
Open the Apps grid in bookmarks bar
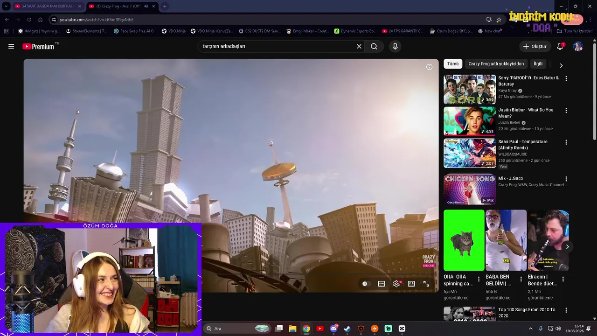coord(6,31)
